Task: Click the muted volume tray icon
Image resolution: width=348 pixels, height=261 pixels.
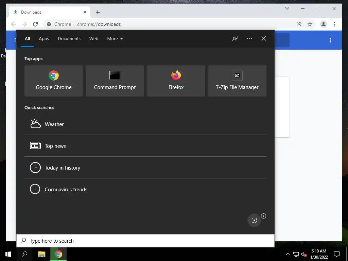Action: 304,254
